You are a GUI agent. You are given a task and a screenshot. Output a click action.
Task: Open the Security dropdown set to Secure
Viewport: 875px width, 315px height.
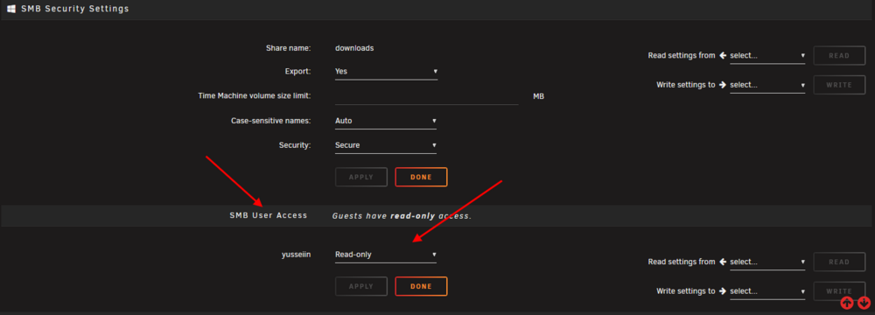pyautogui.click(x=386, y=145)
